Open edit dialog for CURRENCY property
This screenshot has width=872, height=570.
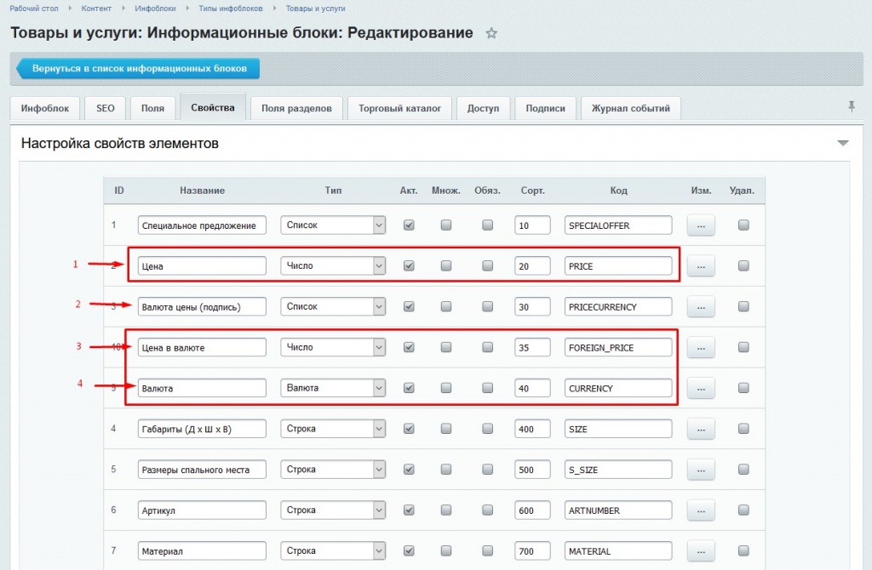[x=701, y=388]
